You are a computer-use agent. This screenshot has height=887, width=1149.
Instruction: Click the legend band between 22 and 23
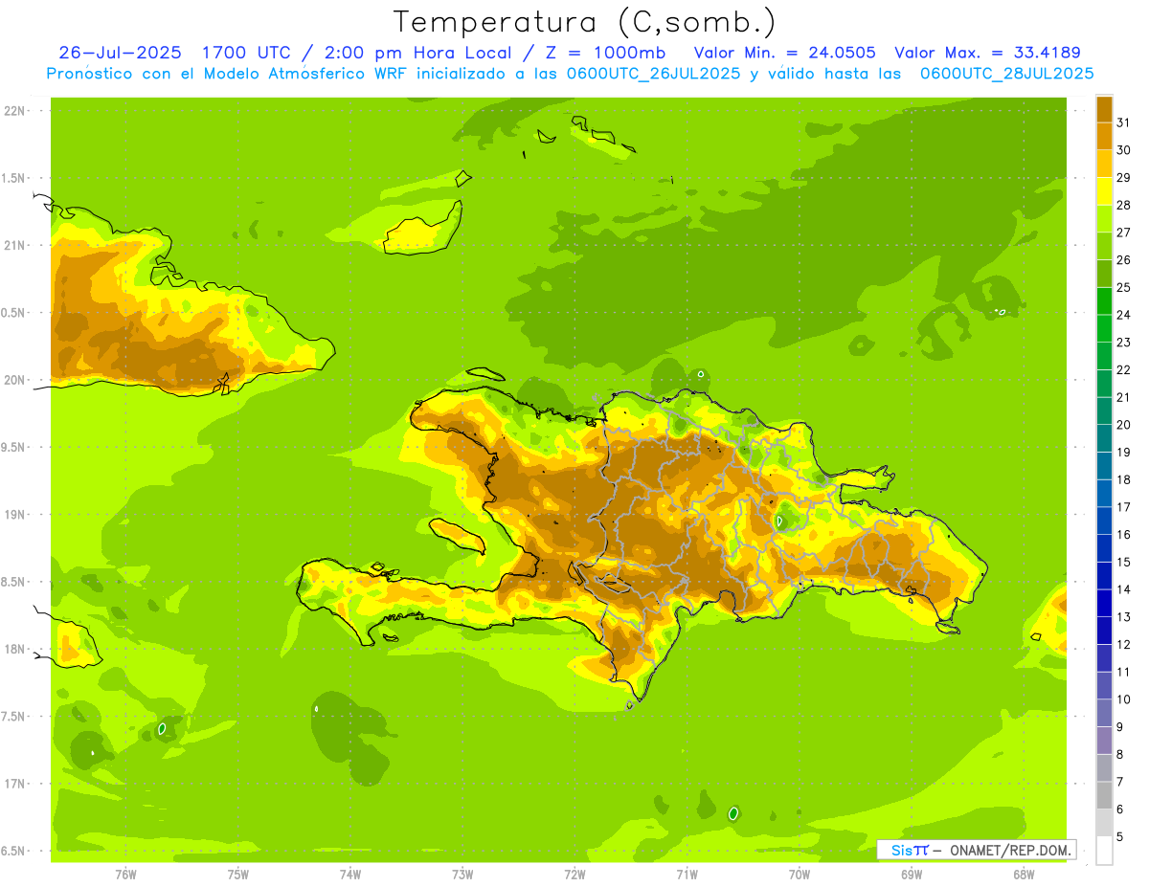coord(1104,356)
